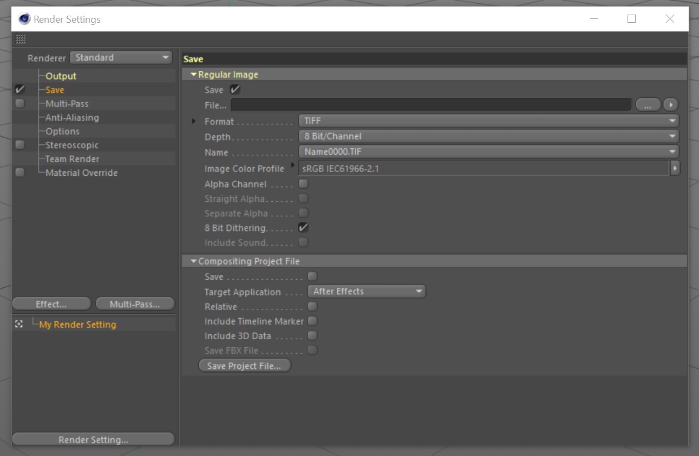
Task: Collapse the Regular Image section
Action: point(194,75)
